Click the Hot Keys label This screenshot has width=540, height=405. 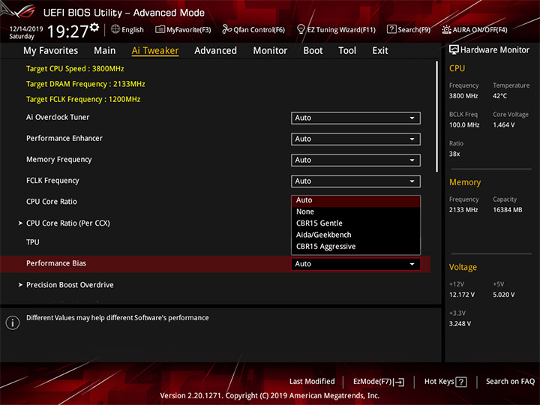tap(439, 382)
